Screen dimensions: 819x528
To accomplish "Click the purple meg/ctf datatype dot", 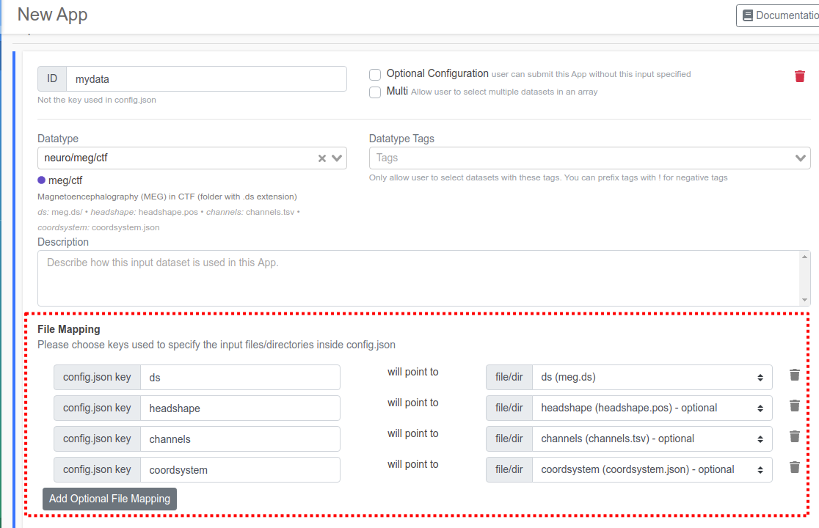I will pos(41,180).
